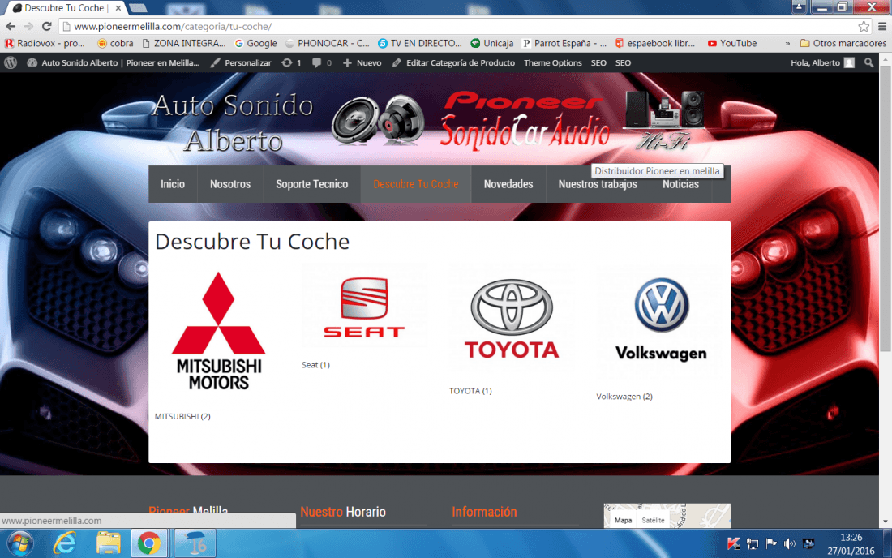Close the Descubre Tu Coche browser tab
The height and width of the screenshot is (558, 892).
(118, 8)
